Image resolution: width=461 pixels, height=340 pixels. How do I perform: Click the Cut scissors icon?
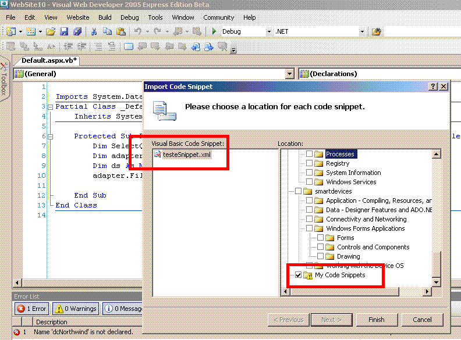(94, 31)
